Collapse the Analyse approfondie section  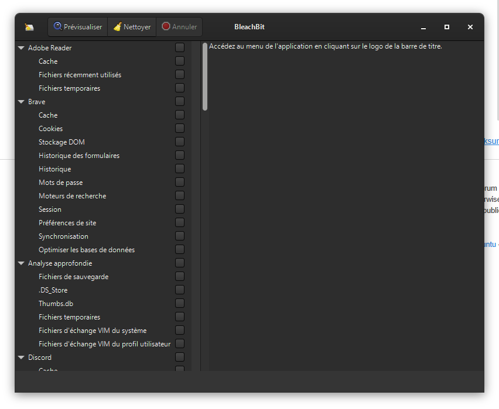point(21,263)
